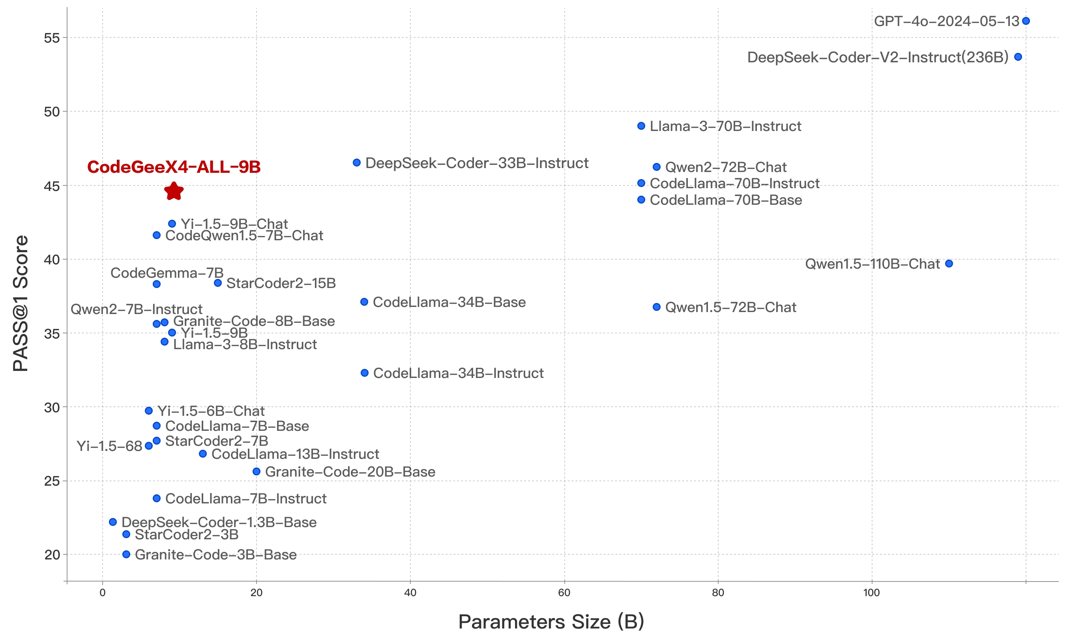Click the DeepSeek-Coder-V2-Instruct data point
Image resolution: width=1071 pixels, height=634 pixels.
(x=1041, y=56)
